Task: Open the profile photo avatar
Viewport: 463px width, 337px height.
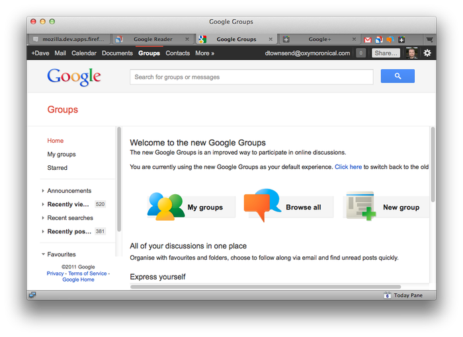Action: [x=411, y=53]
